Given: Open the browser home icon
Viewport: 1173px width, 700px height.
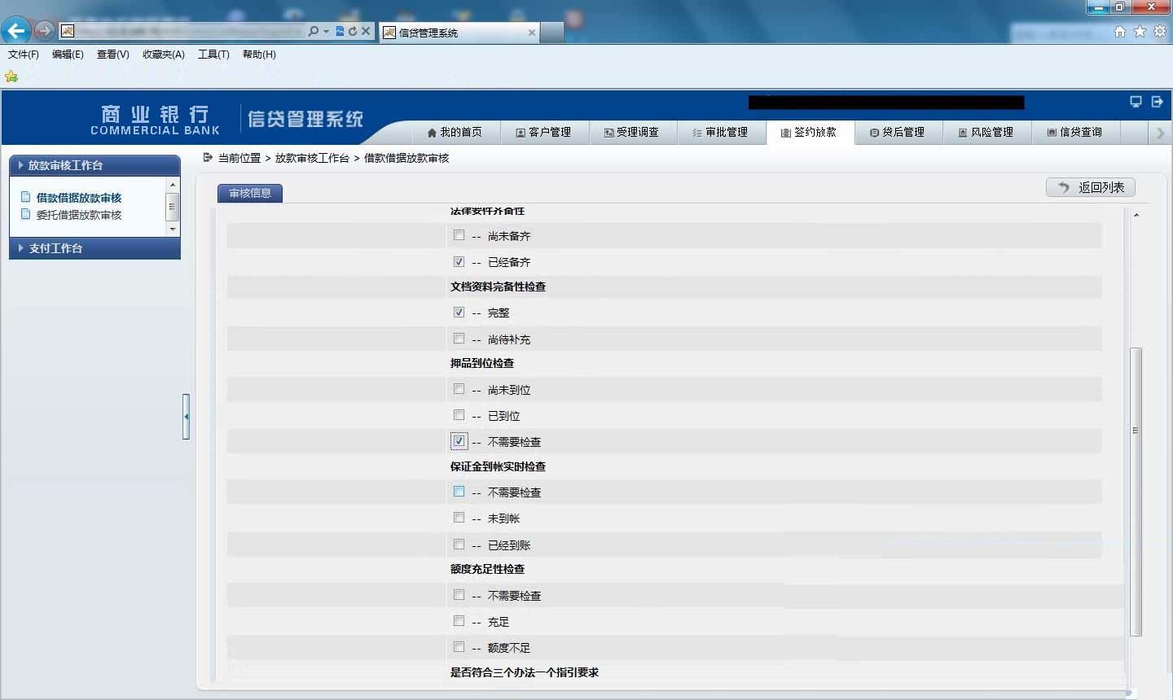Looking at the screenshot, I should point(1120,31).
